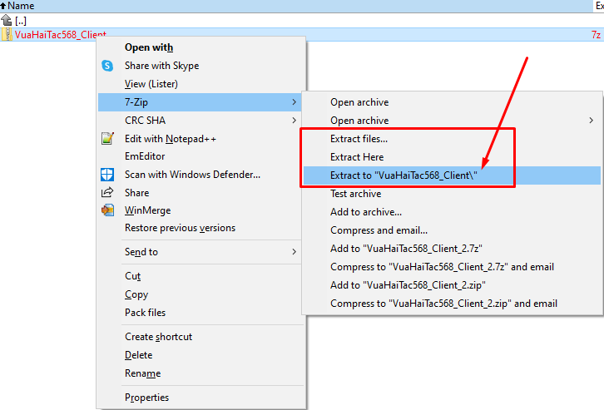Click the VuaHaiTac568_Client archive file icon
Viewport: 604px width, 410px height.
[7, 34]
